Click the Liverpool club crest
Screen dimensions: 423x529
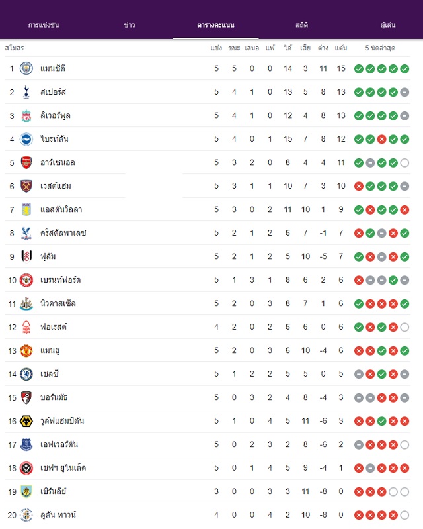(26, 116)
